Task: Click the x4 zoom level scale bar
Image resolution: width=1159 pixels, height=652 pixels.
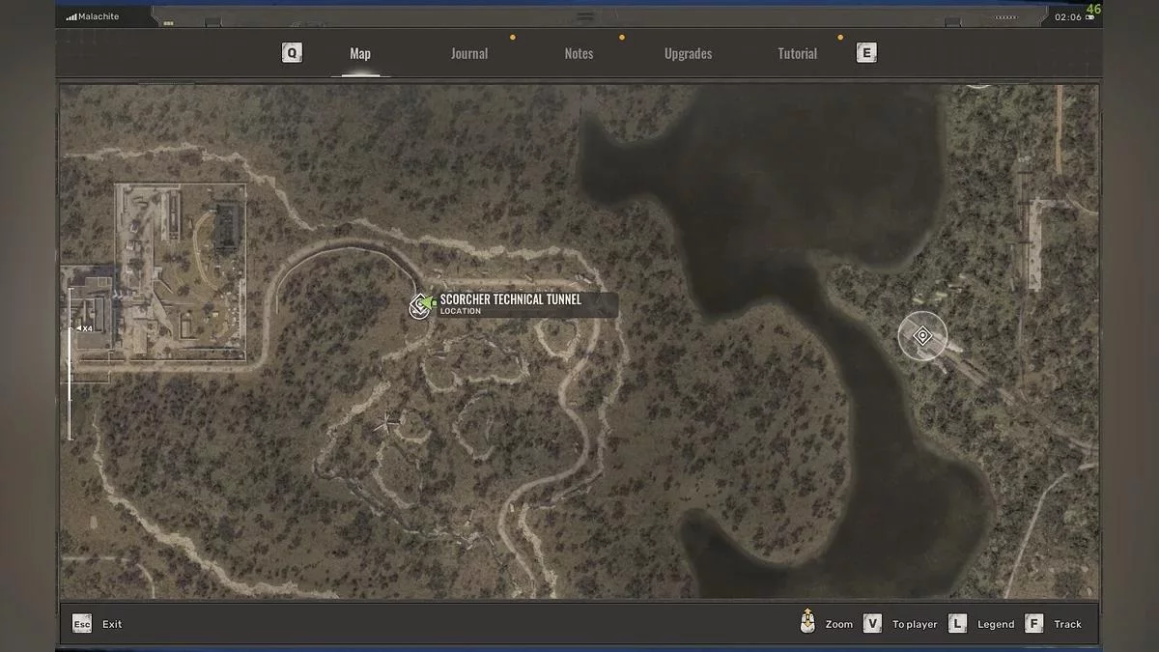Action: [x=71, y=363]
